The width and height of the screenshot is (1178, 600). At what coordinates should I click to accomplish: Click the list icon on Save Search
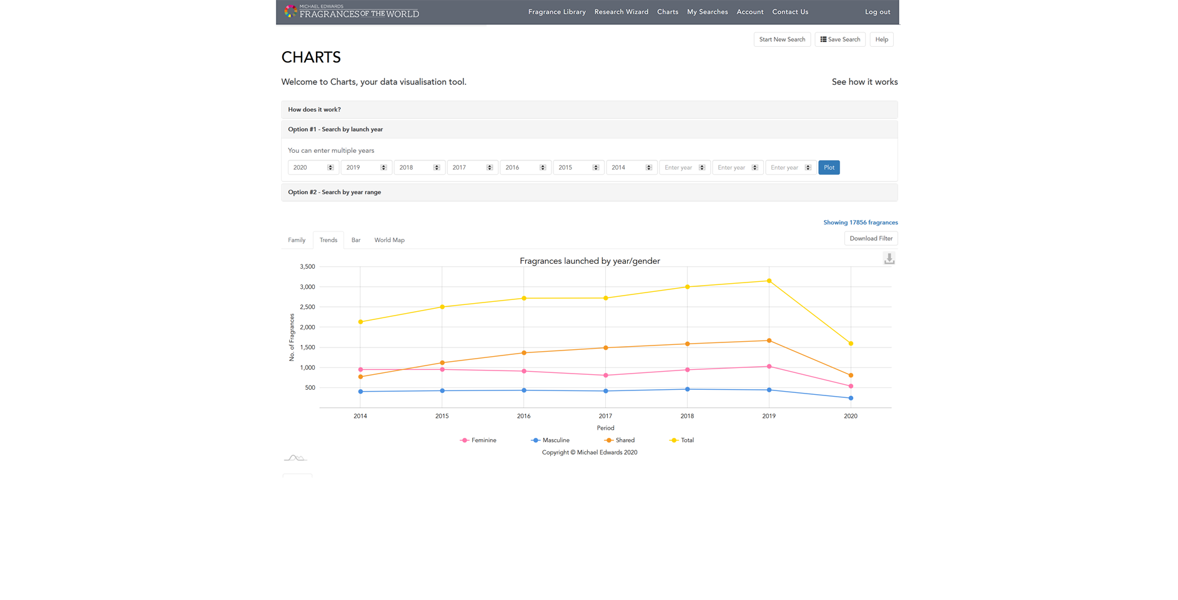(823, 39)
